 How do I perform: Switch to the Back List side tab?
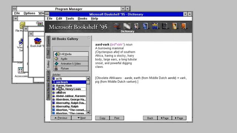pos(48,76)
